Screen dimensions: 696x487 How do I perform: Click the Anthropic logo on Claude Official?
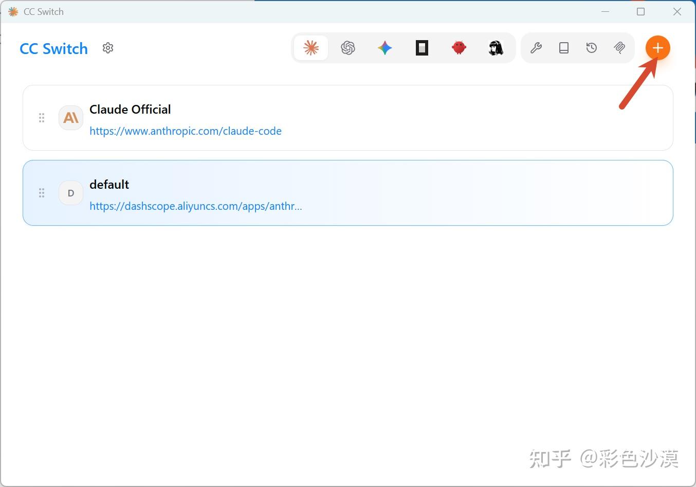point(71,118)
